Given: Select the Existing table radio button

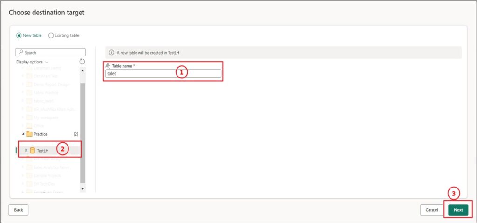Looking at the screenshot, I should point(51,35).
